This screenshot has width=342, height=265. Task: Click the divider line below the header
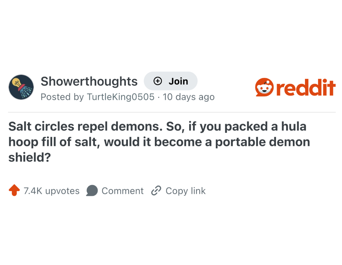point(172,112)
